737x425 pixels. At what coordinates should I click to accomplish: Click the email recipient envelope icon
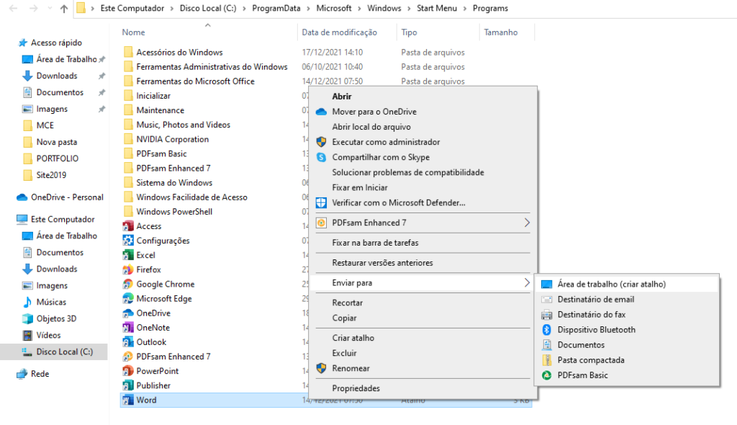point(547,300)
